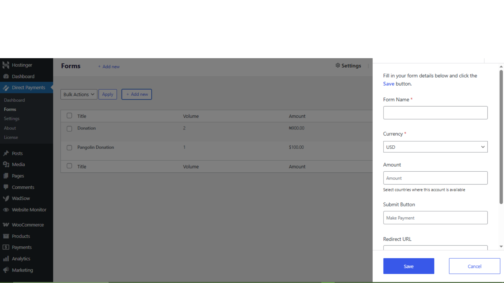Select the WadSow sidebar icon
The height and width of the screenshot is (283, 504).
point(6,198)
